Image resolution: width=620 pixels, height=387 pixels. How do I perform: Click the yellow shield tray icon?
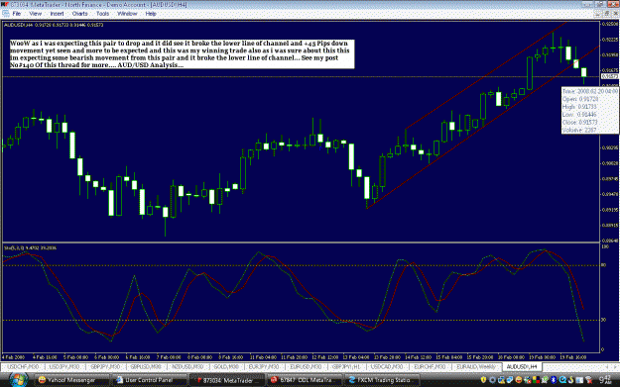[x=483, y=380]
